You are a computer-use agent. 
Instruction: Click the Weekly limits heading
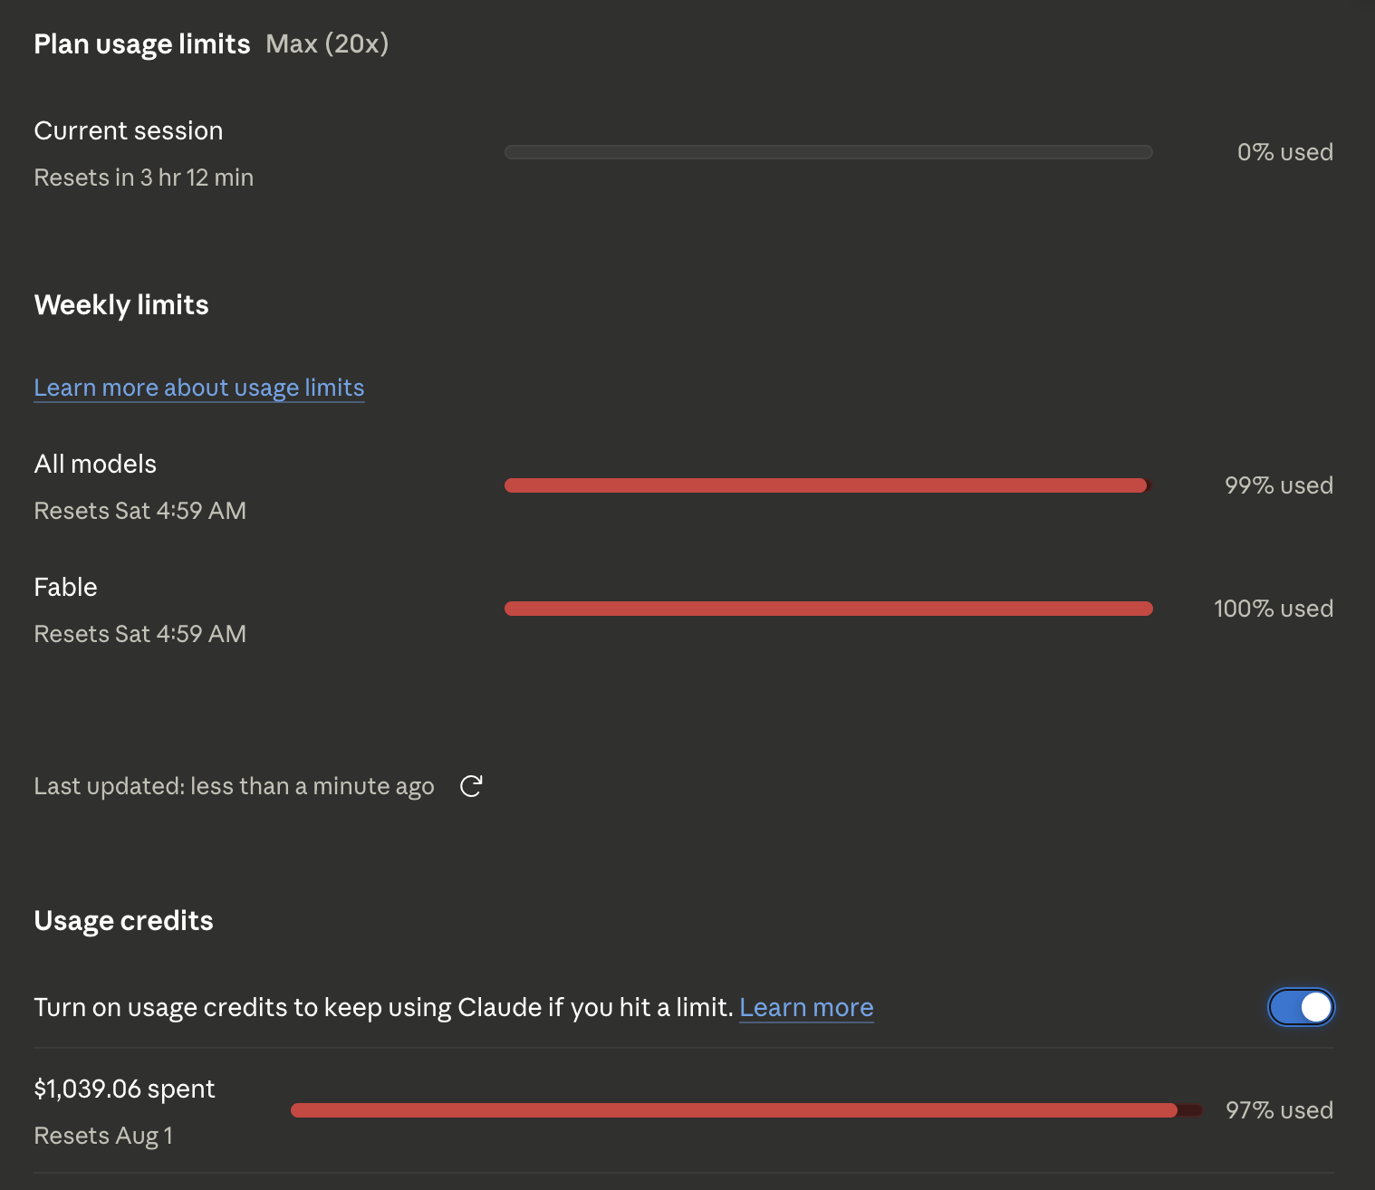click(121, 305)
